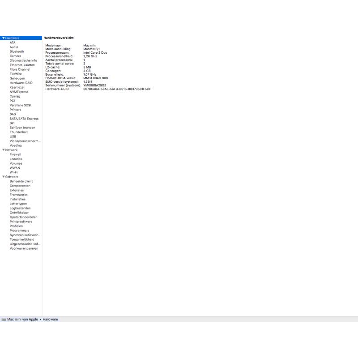Click the Mac mini icon in path bar
Viewport: 358px width, 358px height.
[x=4, y=320]
